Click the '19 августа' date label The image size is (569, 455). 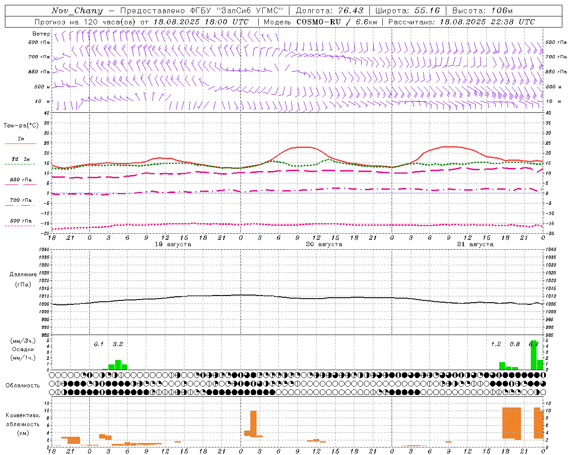173,244
